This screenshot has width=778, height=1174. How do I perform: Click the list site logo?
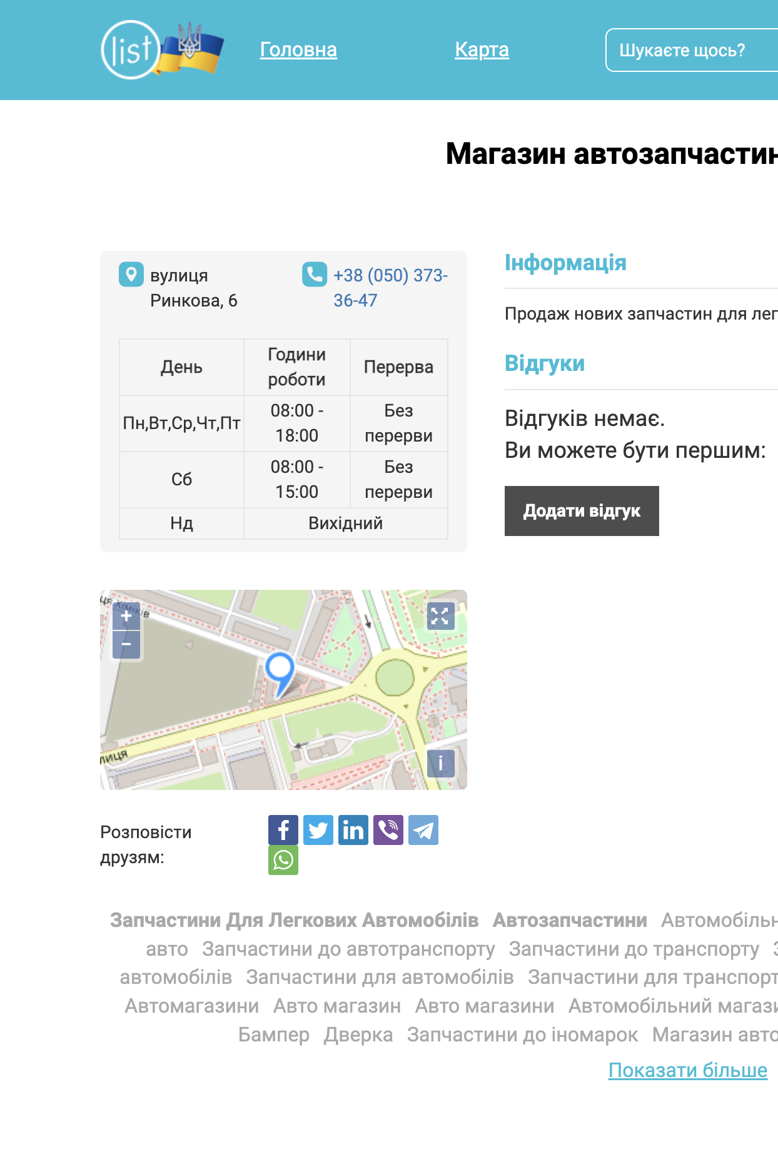[x=131, y=49]
